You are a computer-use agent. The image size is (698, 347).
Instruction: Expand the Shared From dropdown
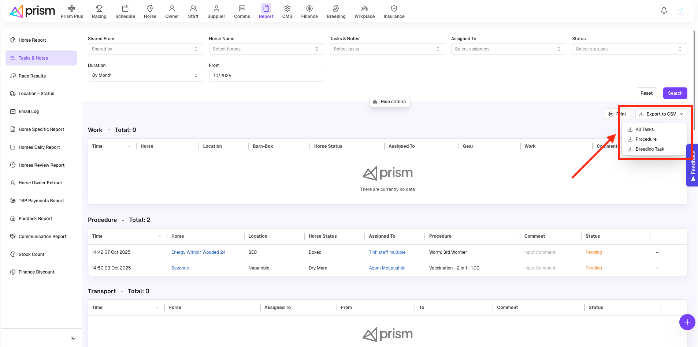145,49
